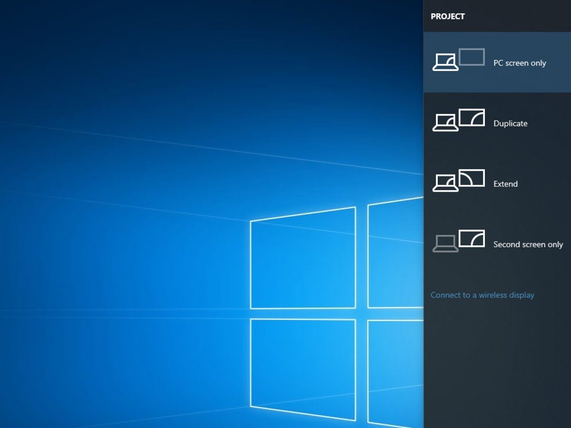Switch projection mode to Extend

[497, 183]
